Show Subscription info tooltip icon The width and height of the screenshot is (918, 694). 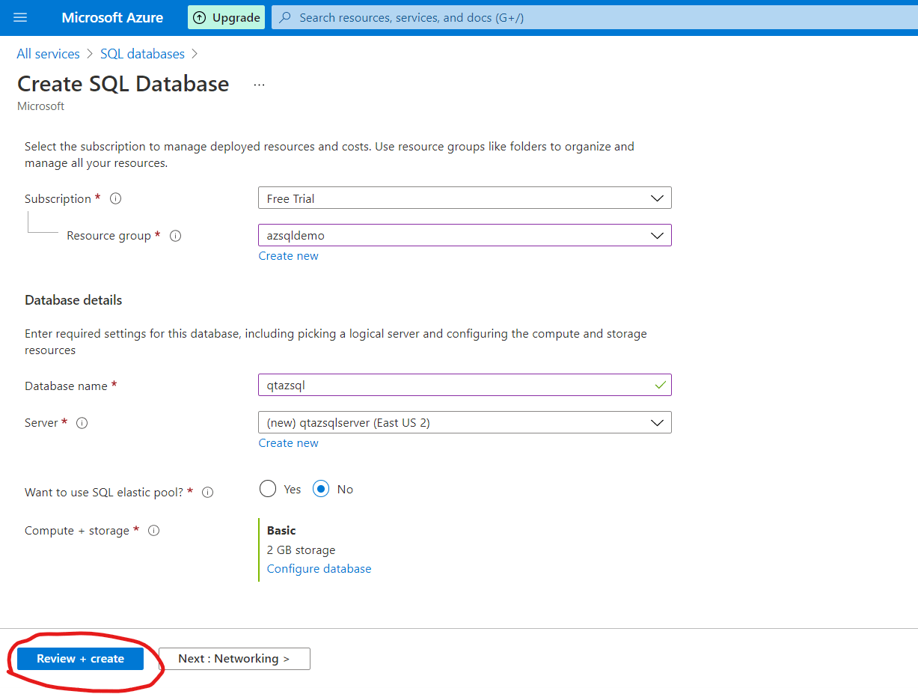[x=115, y=198]
